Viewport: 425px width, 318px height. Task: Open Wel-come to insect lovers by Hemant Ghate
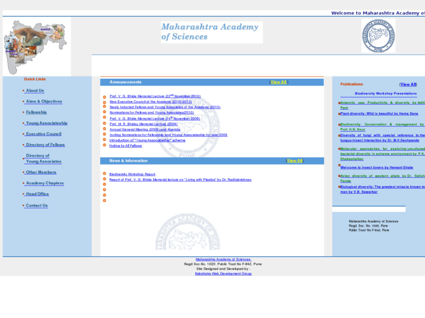[x=376, y=167]
